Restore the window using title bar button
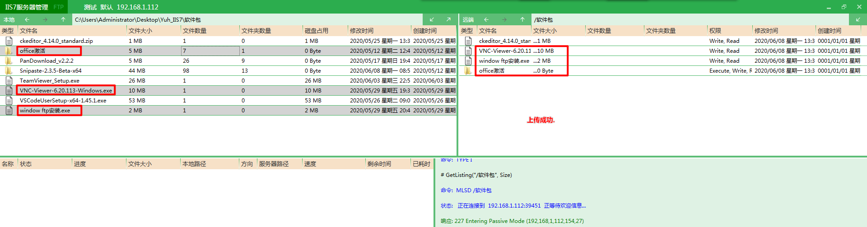 [x=844, y=7]
